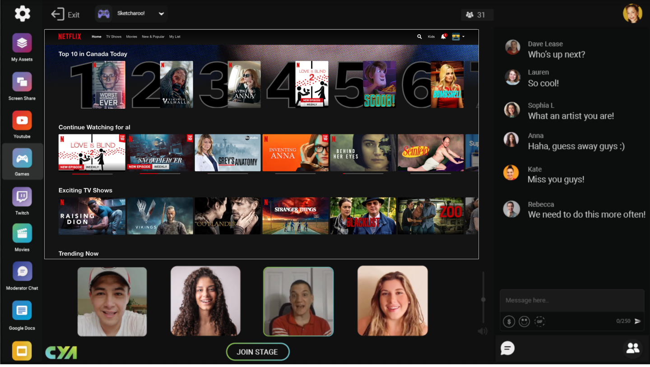
Task: Open Love is Blind ranked number 4
Action: point(312,85)
